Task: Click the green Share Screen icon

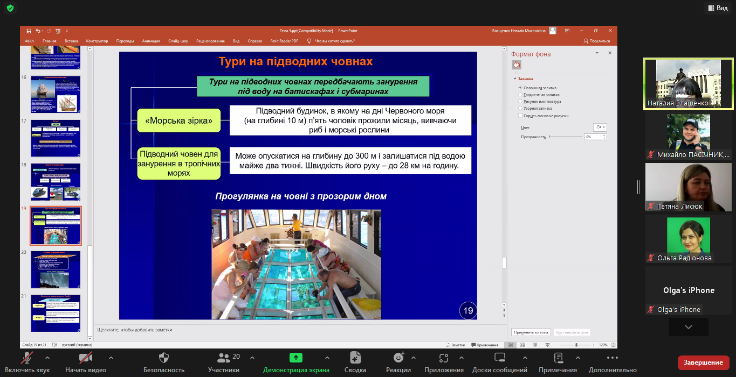Action: point(296,358)
